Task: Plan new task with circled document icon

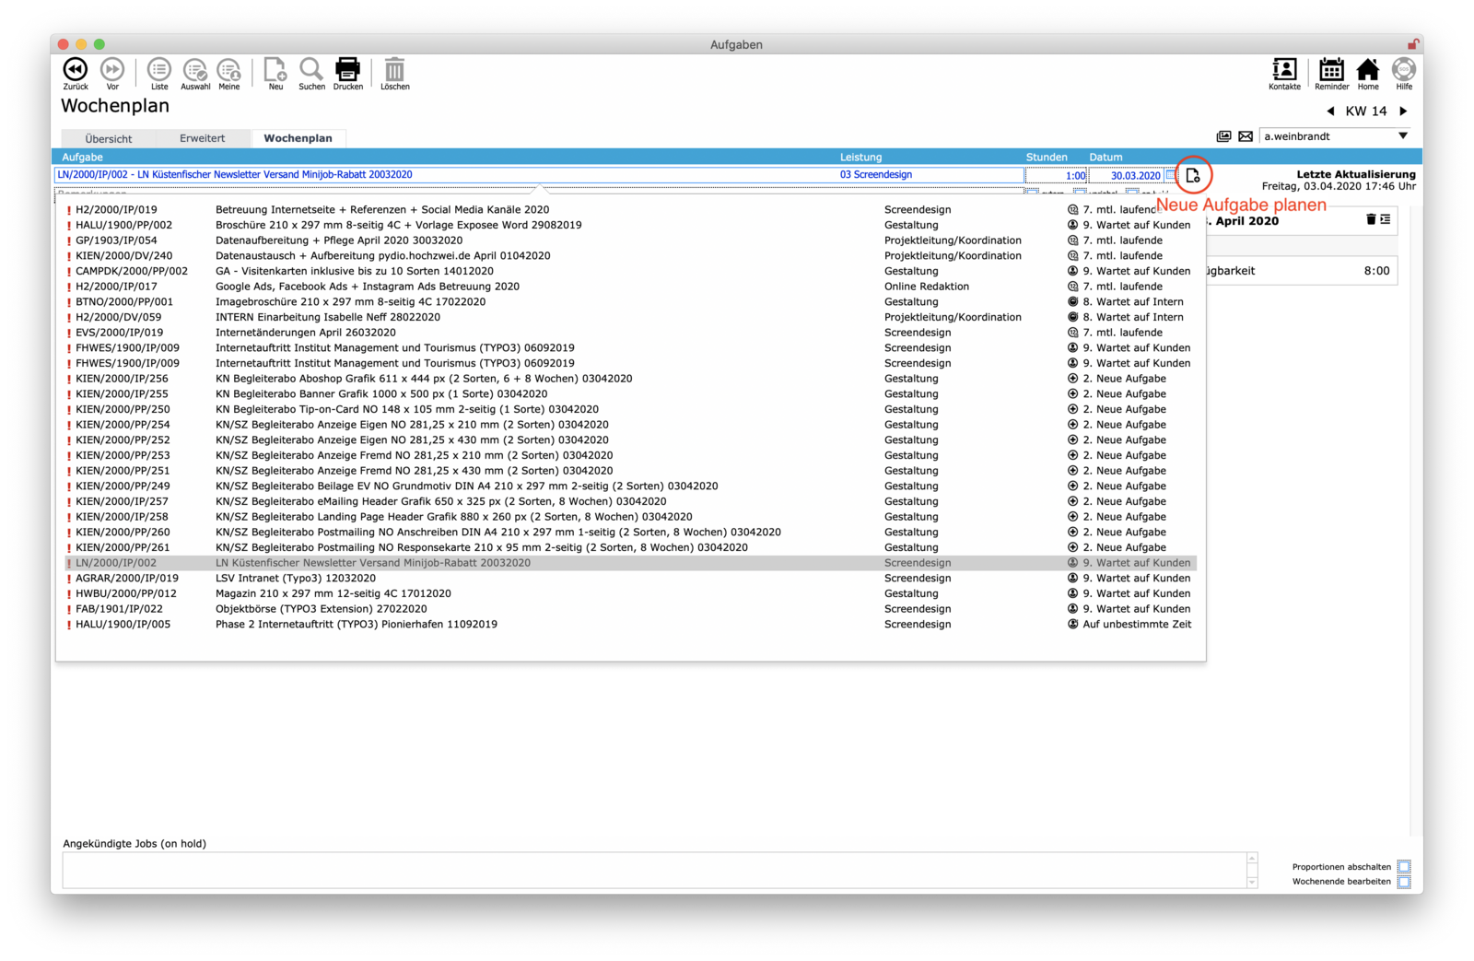Action: (x=1193, y=175)
